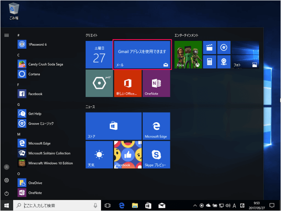Open File Explorer on the taskbar

[x=135, y=205]
